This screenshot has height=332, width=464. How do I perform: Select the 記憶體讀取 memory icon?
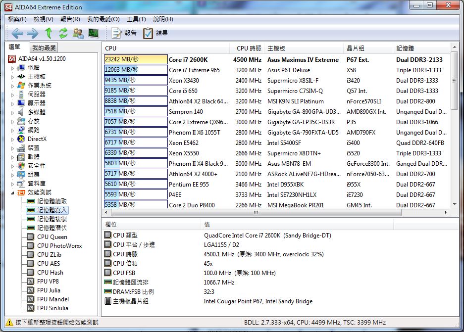pos(31,201)
